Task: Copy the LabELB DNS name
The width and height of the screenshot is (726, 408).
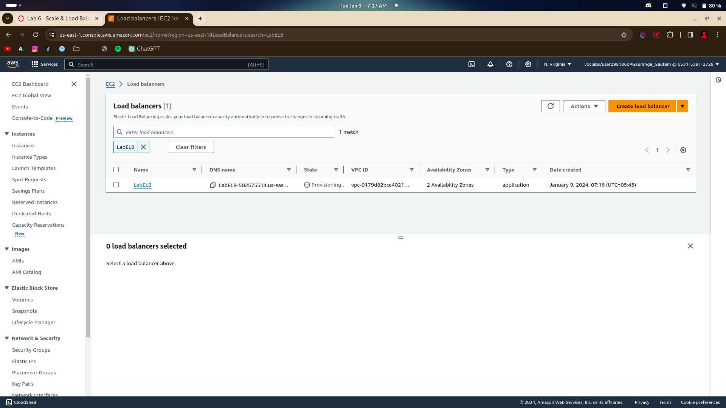Action: point(213,185)
